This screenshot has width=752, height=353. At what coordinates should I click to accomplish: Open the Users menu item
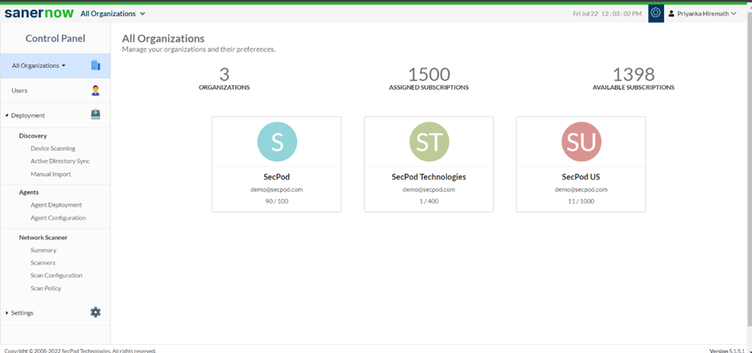coord(56,91)
